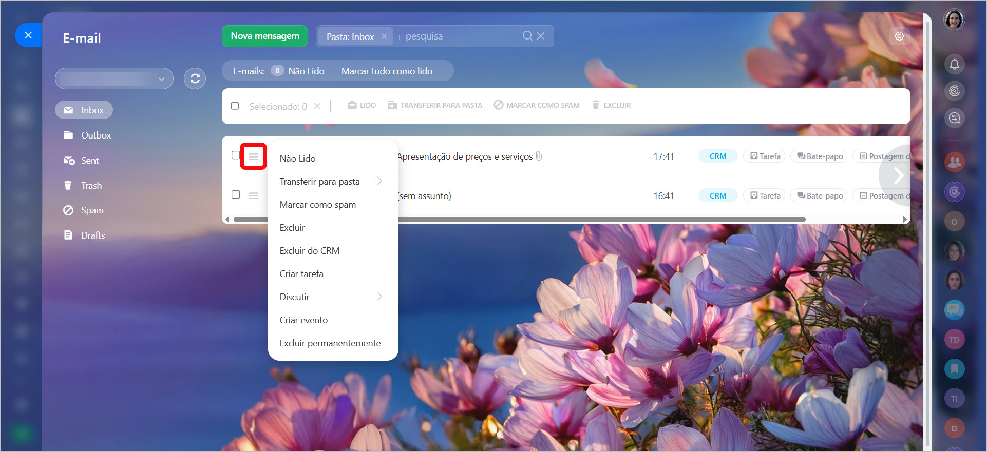The image size is (987, 452).
Task: Focus the pesquisa search field
Action: tap(457, 36)
